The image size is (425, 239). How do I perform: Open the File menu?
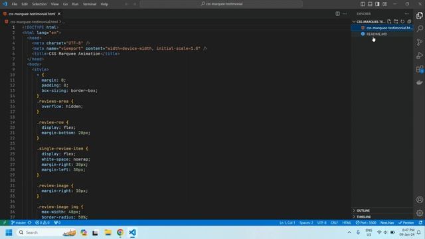pyautogui.click(x=15, y=4)
